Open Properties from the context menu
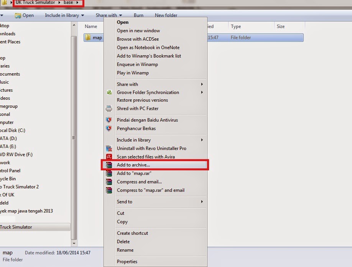The height and width of the screenshot is (267, 352). (x=127, y=262)
